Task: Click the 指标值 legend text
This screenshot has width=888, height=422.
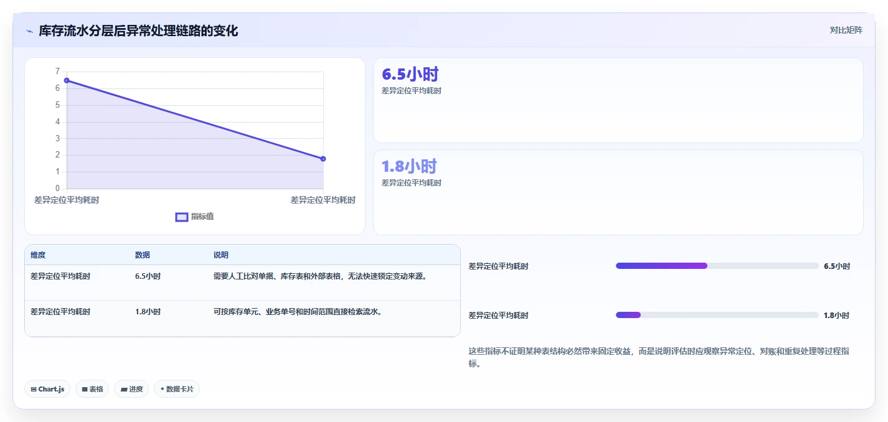Action: [x=202, y=217]
